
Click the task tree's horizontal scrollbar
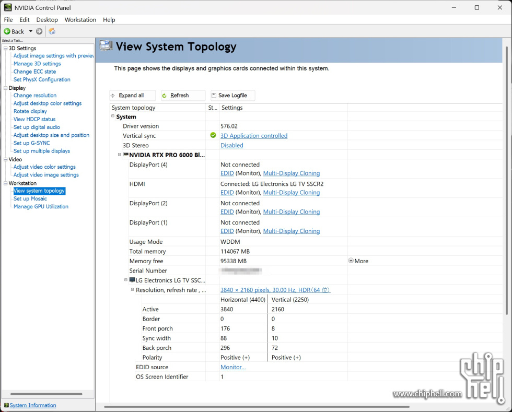[x=46, y=394]
